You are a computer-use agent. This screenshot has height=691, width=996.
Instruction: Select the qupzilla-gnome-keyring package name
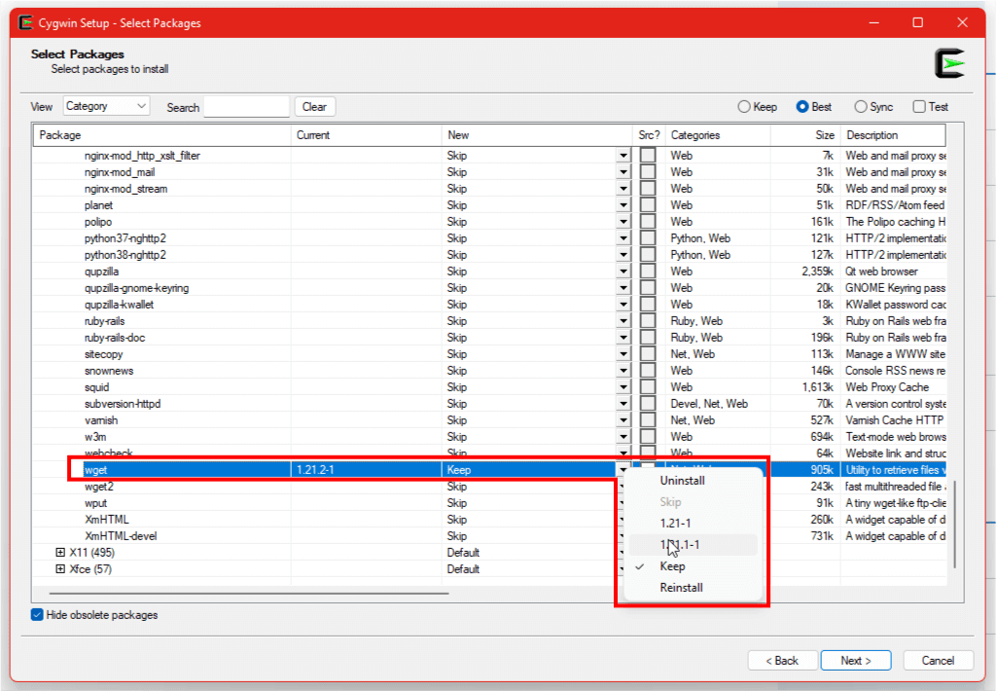(136, 288)
